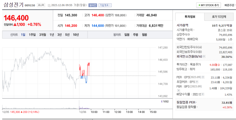Viewport: 236px width, 120px height.
Task: Click the 시가총액 value 10조 9,277억원
Action: 222,26
